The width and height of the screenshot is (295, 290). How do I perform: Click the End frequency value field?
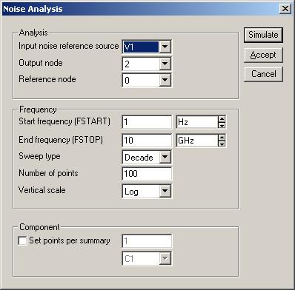147,141
